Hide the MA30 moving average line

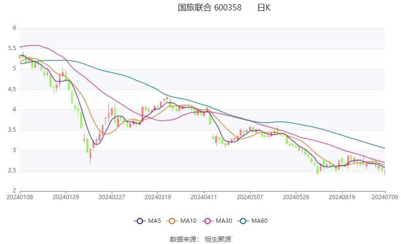click(217, 221)
